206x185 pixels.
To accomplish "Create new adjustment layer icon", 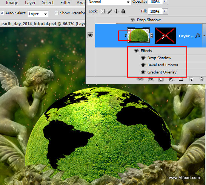I will (171, 80).
